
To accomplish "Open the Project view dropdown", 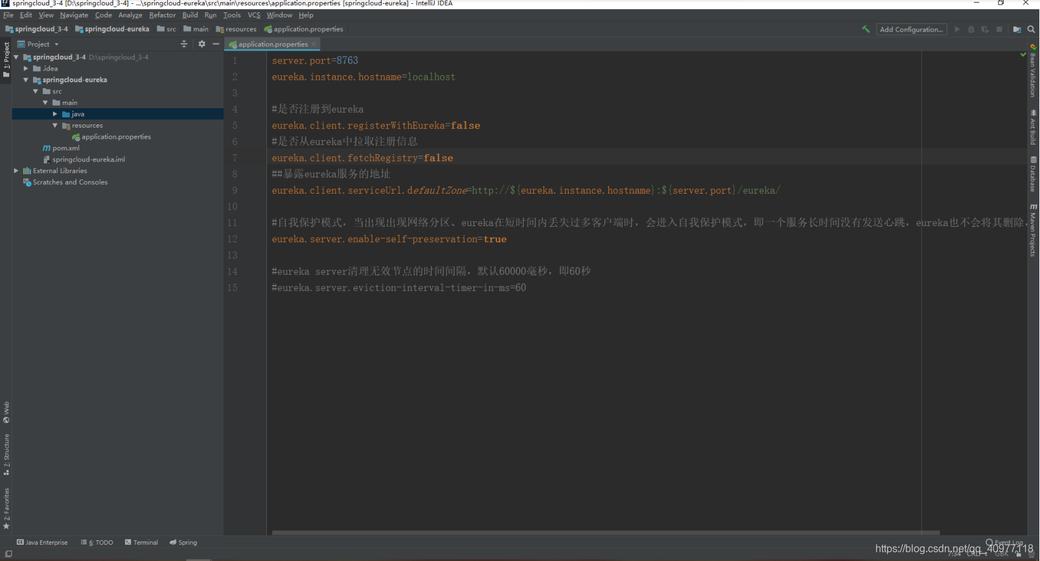I will (38, 44).
